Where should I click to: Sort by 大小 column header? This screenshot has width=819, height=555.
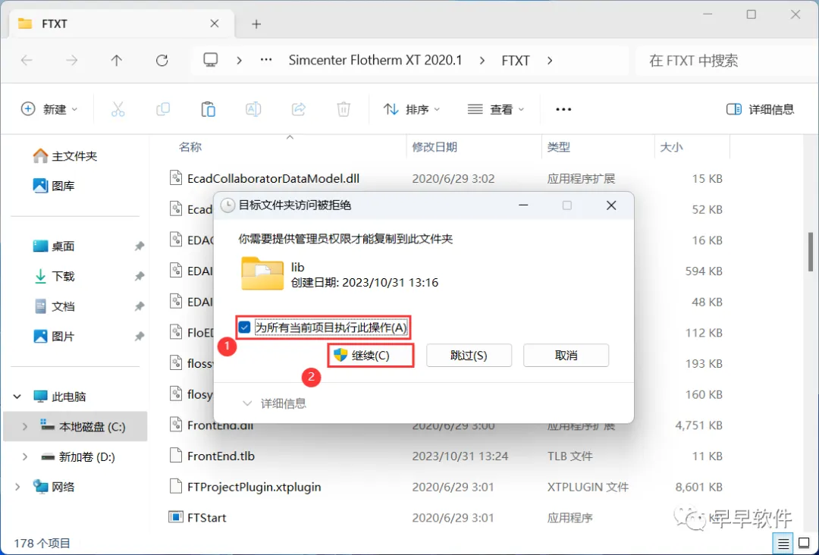click(x=671, y=147)
